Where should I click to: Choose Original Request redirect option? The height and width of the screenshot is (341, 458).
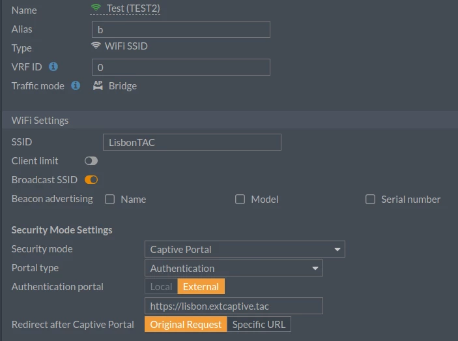point(186,324)
